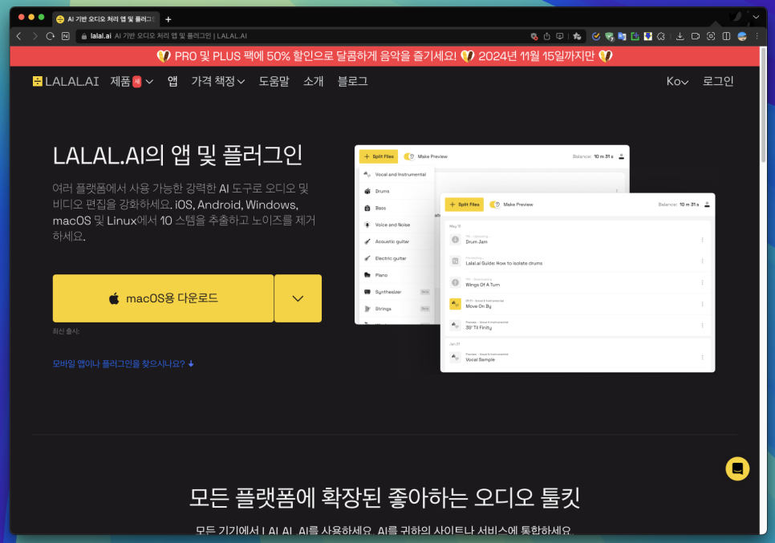Open the extensions puzzle-piece menu

[x=661, y=36]
